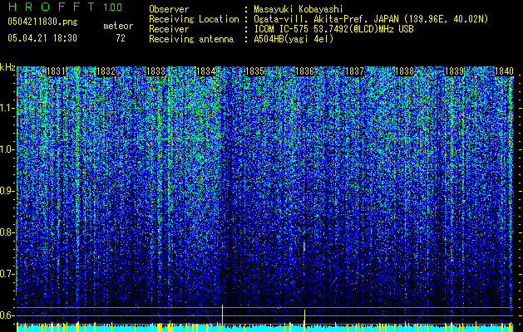The width and height of the screenshot is (523, 332).
Task: Click the 1836 time marker label
Action: [304, 71]
